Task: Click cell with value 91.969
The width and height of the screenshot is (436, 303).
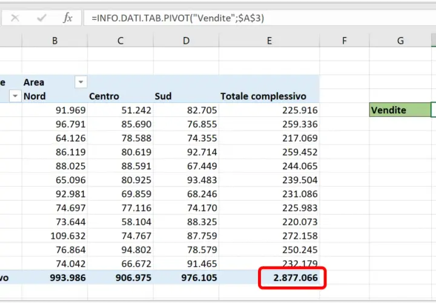Action: (54, 110)
